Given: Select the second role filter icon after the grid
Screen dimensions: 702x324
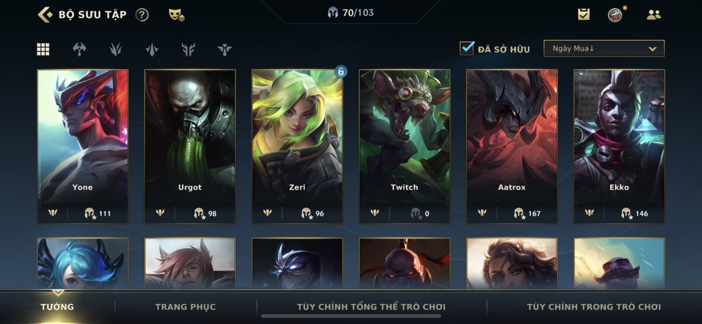Looking at the screenshot, I should (x=116, y=49).
